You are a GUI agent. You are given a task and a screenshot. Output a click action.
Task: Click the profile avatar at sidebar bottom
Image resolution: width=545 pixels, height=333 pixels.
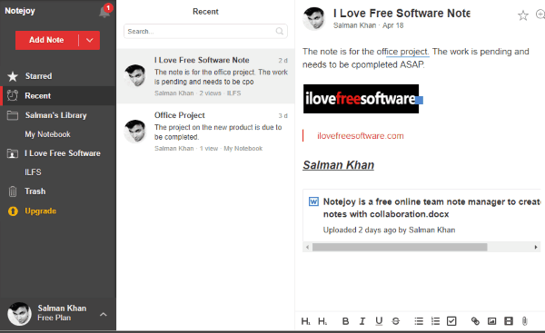[19, 314]
